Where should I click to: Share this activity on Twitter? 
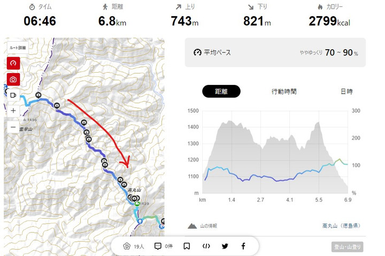point(225,246)
